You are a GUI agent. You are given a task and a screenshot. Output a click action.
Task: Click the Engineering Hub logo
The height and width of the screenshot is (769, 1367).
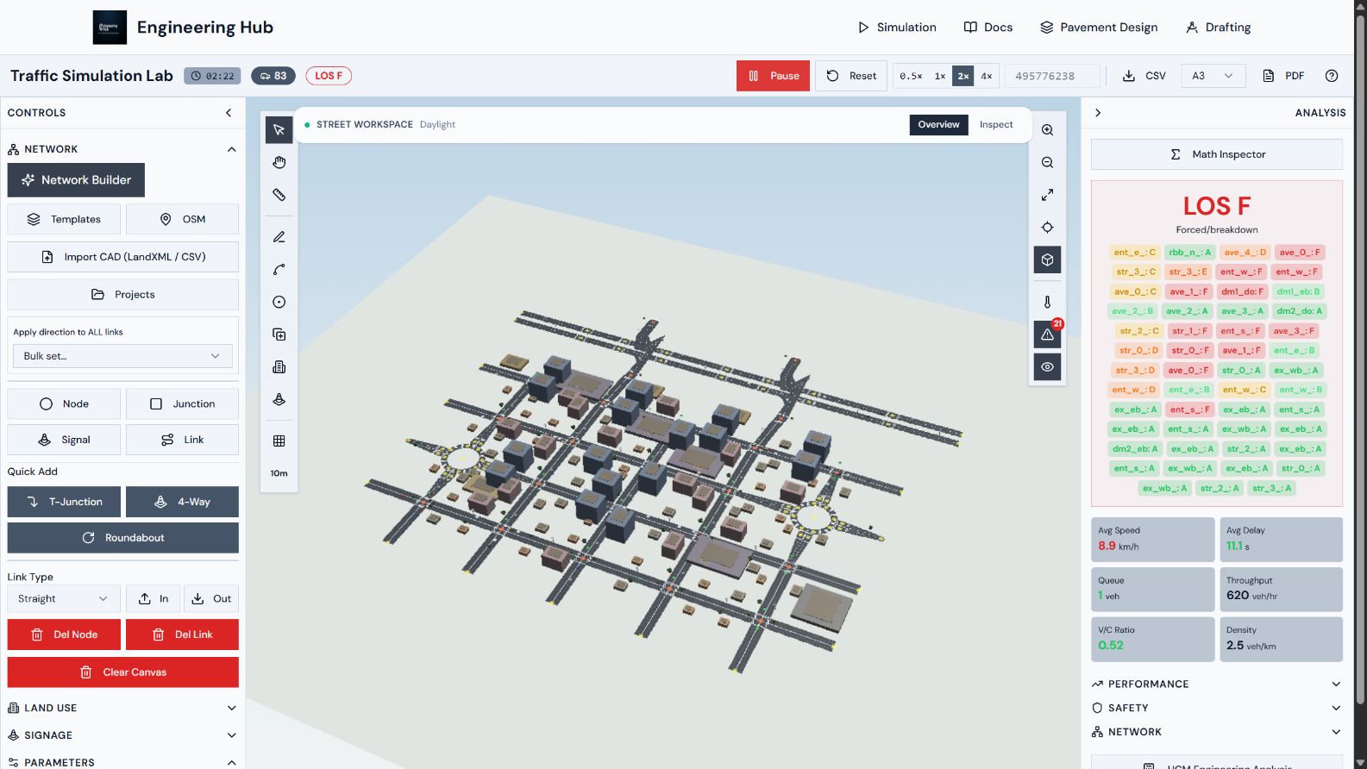[110, 28]
